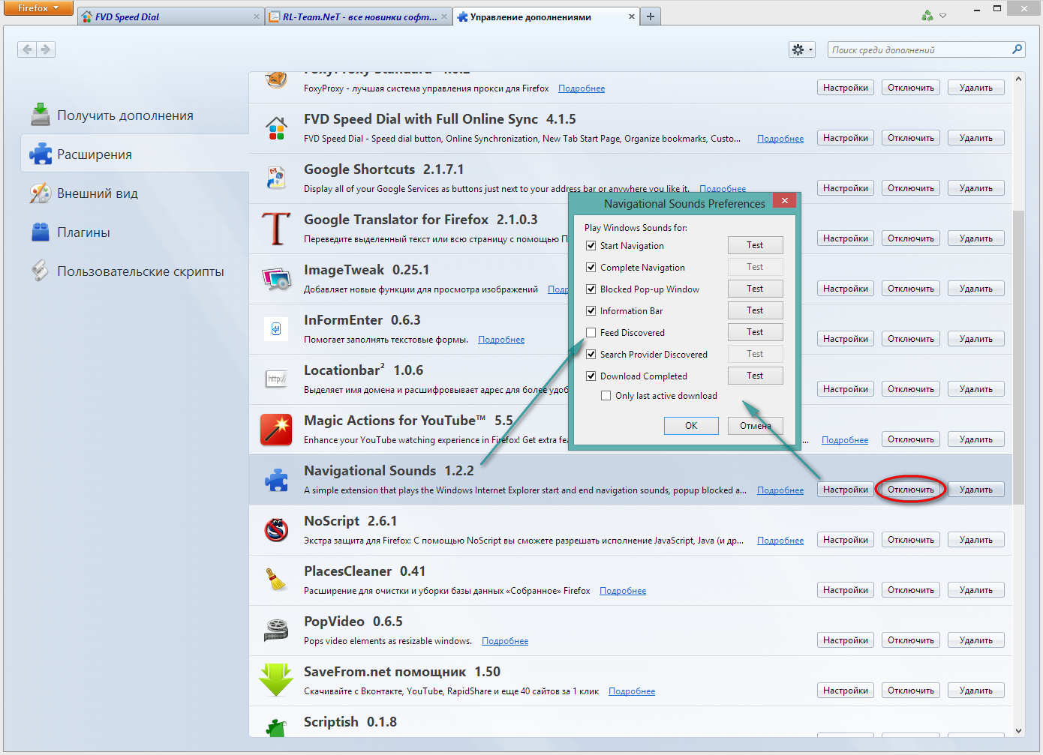Click the Google Translator red T icon
The height and width of the screenshot is (755, 1043).
pyautogui.click(x=276, y=229)
